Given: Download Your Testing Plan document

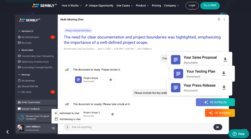Looking at the screenshot, I should tap(224, 73).
